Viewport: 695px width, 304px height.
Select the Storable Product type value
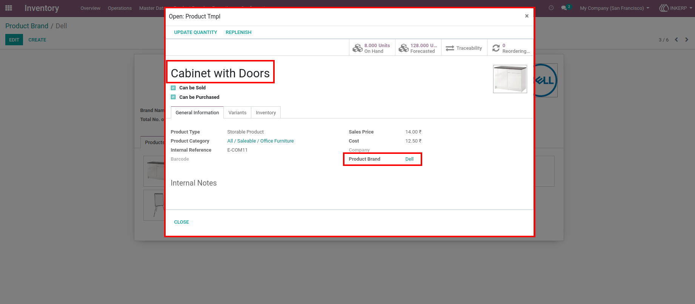pos(245,132)
